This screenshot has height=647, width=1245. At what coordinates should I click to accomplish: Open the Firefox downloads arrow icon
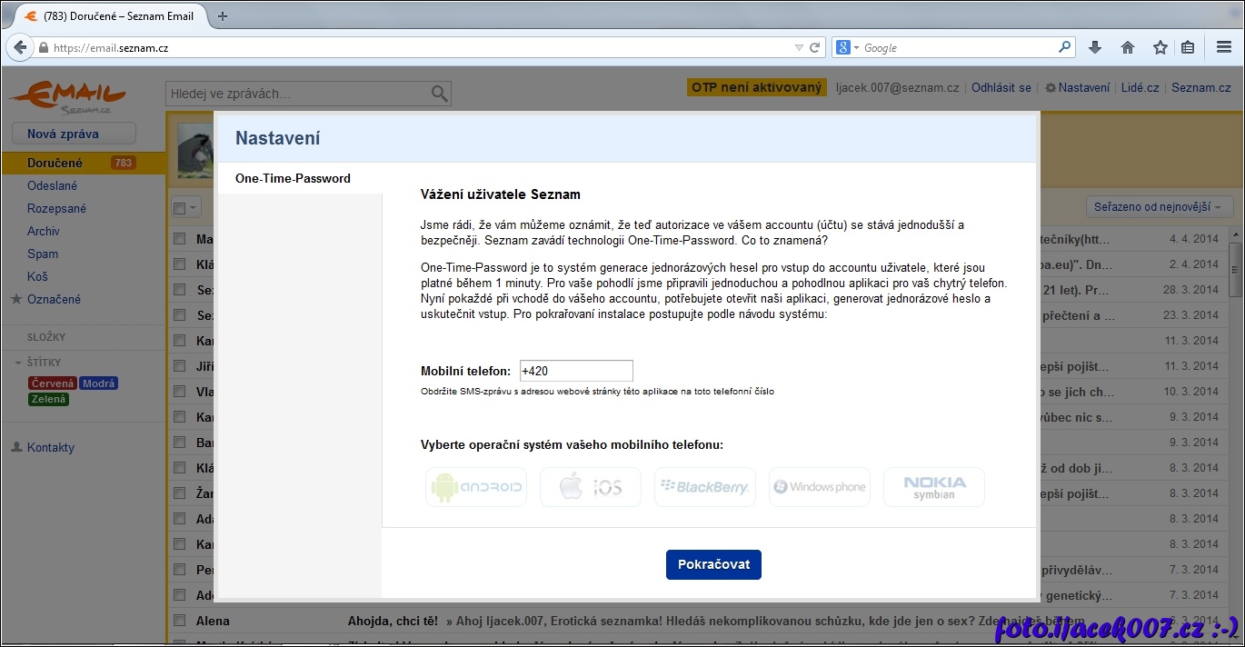pyautogui.click(x=1095, y=47)
